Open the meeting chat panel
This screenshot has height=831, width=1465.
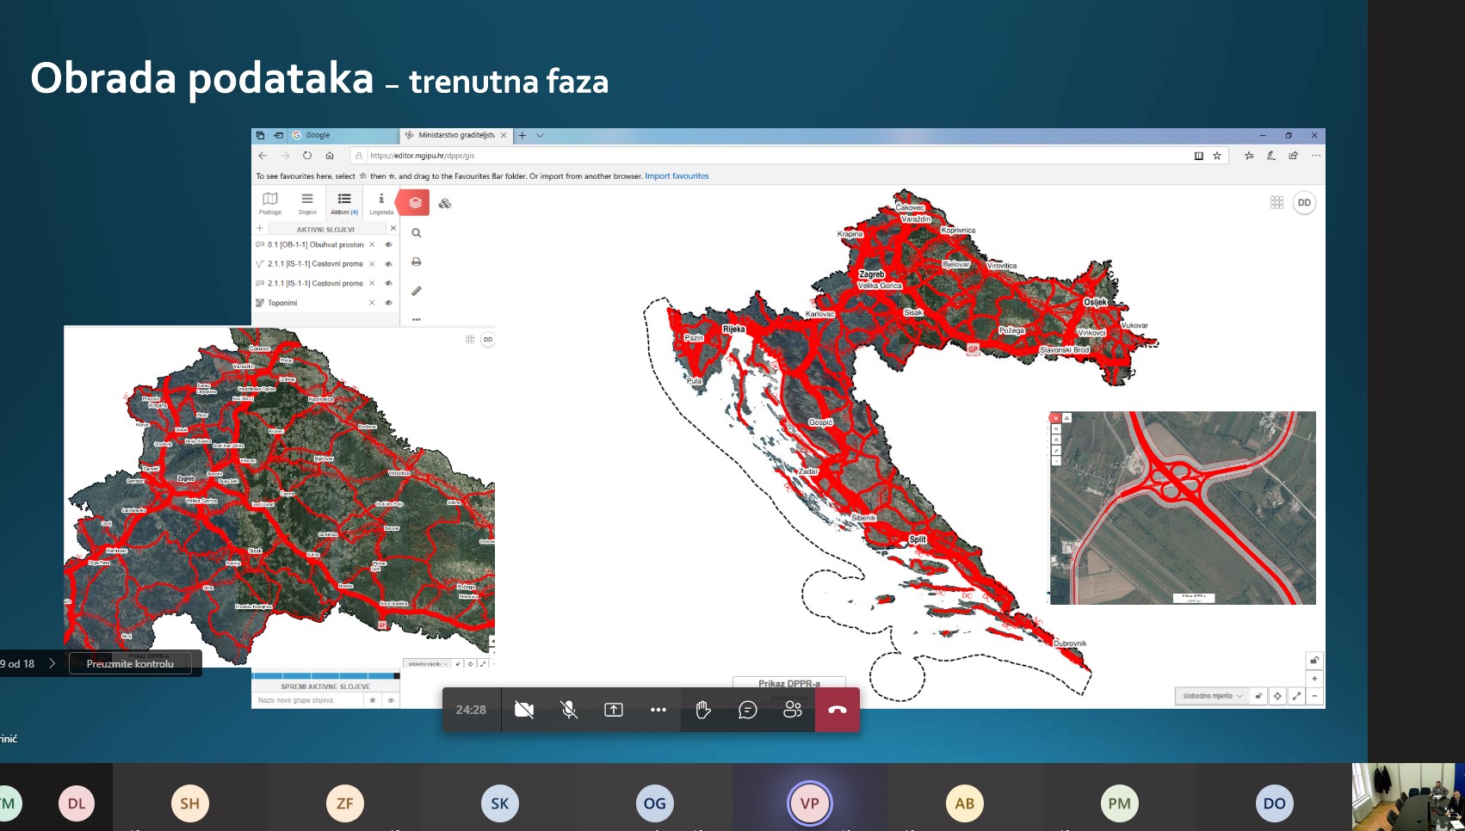748,710
